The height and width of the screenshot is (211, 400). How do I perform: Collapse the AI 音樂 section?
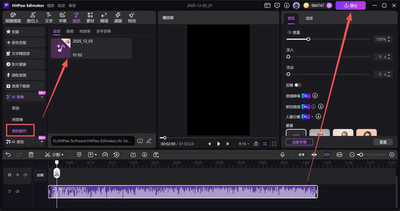(x=42, y=97)
